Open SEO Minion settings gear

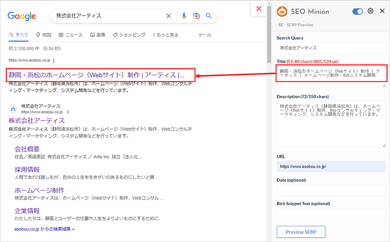point(370,11)
